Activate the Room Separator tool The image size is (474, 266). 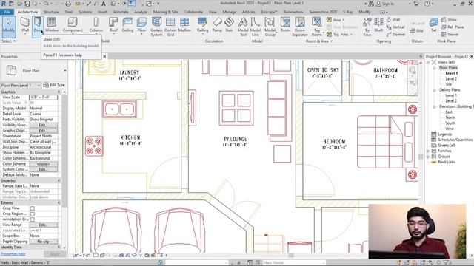pyautogui.click(x=299, y=27)
